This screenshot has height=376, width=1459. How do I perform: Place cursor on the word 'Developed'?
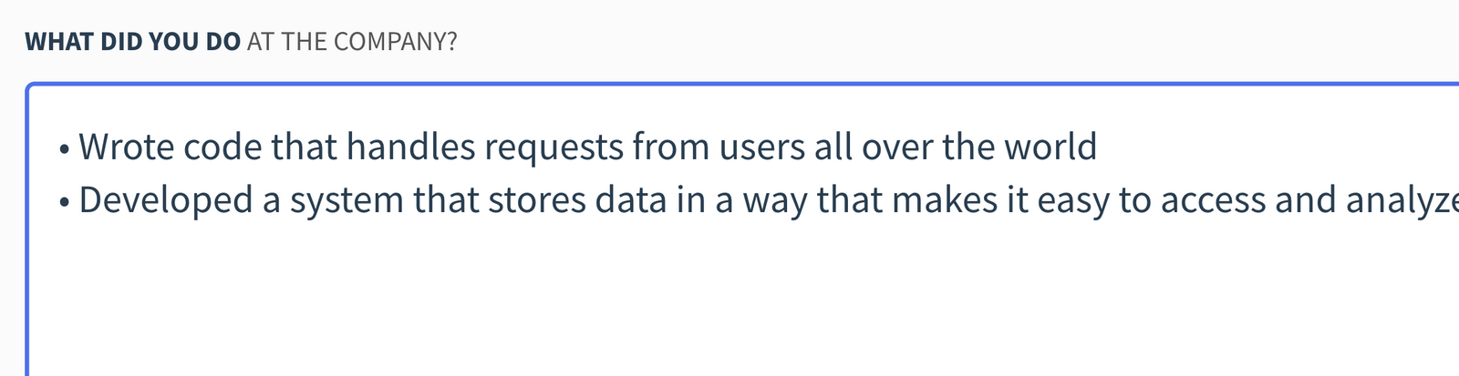coord(165,200)
